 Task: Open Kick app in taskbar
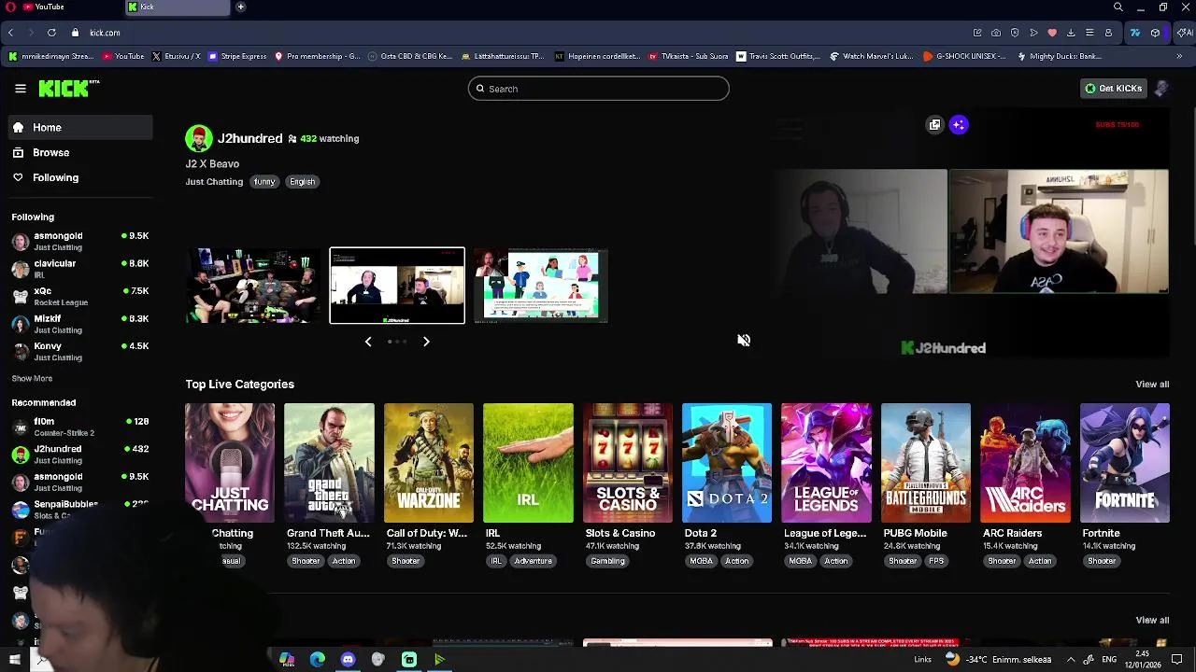coord(409,660)
